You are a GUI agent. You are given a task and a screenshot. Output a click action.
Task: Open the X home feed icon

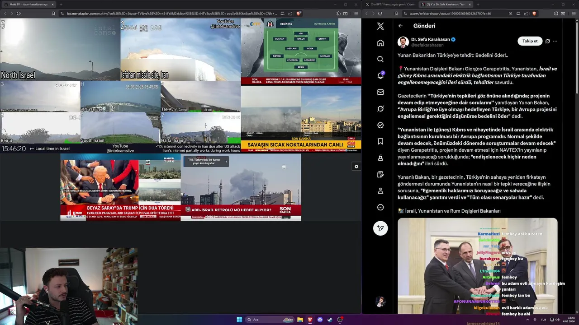380,43
